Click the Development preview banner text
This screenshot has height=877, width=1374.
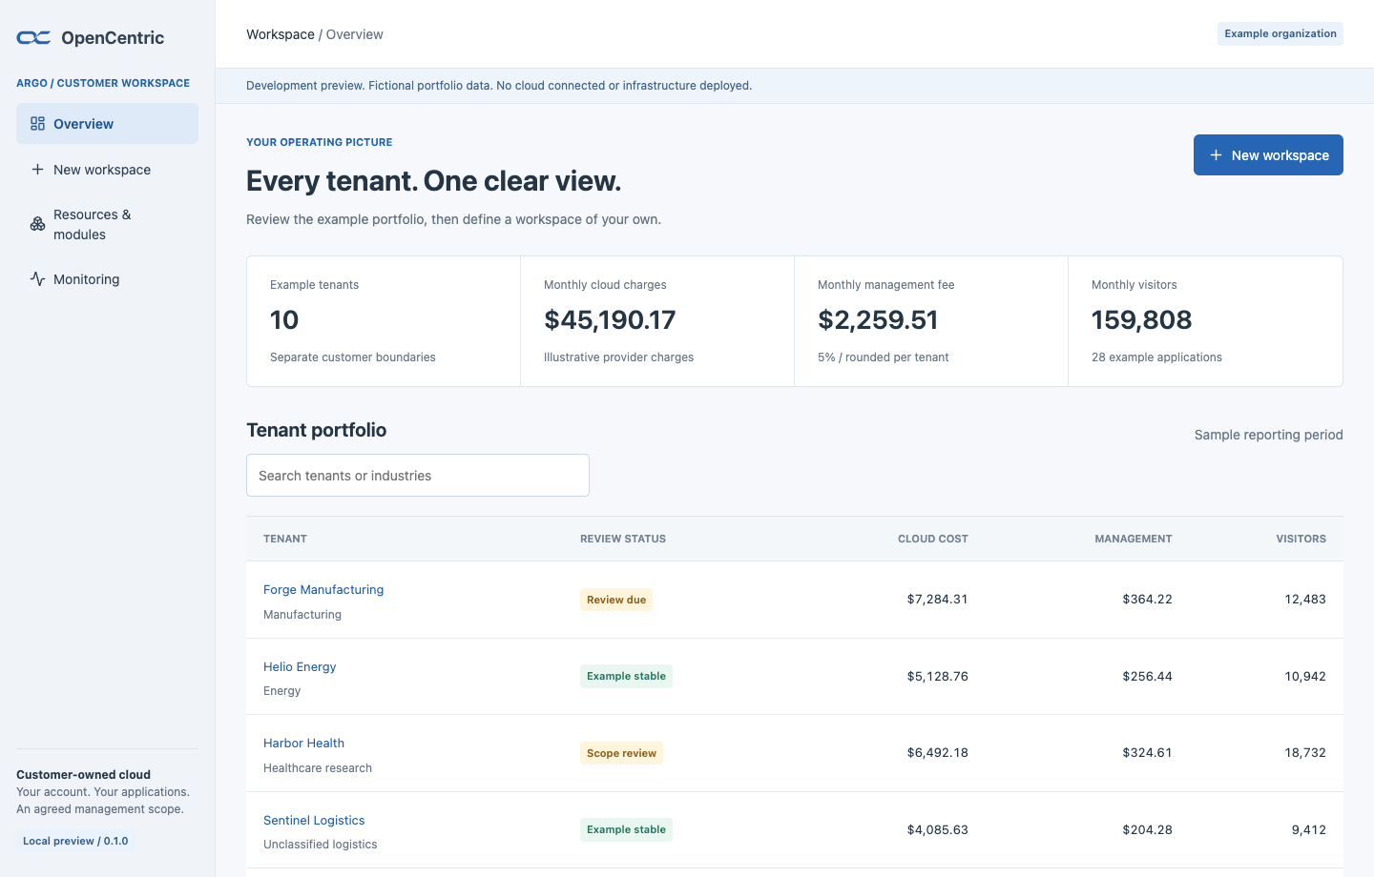(499, 86)
